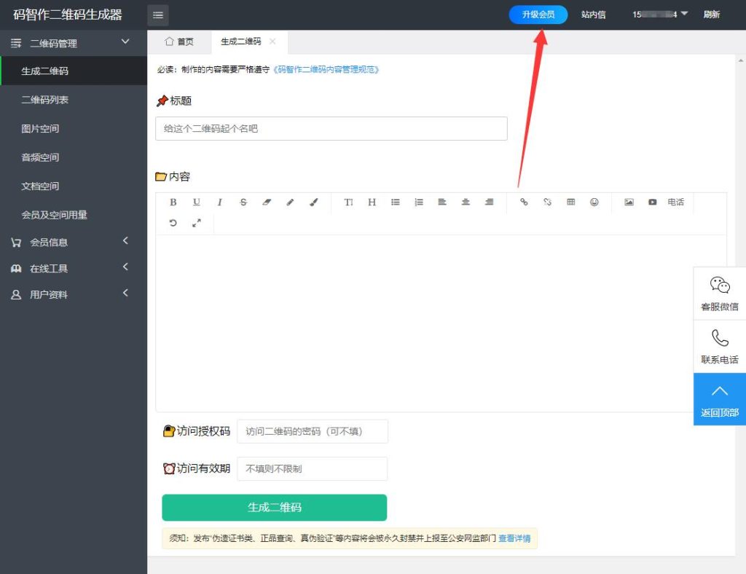Click inside the content editor area
This screenshot has height=574, width=746.
(441, 323)
